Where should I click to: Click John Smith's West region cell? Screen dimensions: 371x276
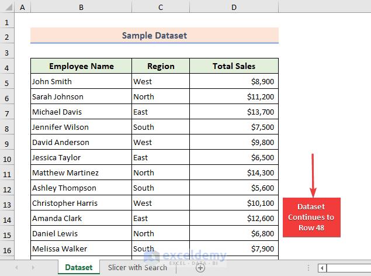(161, 81)
